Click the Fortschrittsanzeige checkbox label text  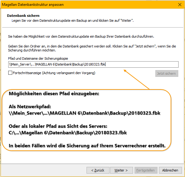54,73
